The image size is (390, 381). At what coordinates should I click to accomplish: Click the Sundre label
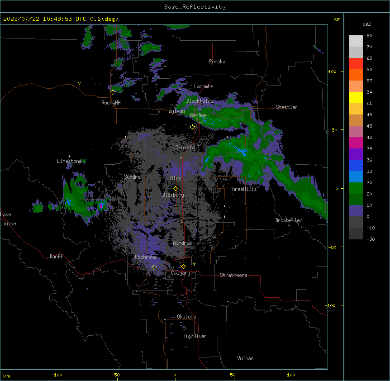tap(132, 177)
